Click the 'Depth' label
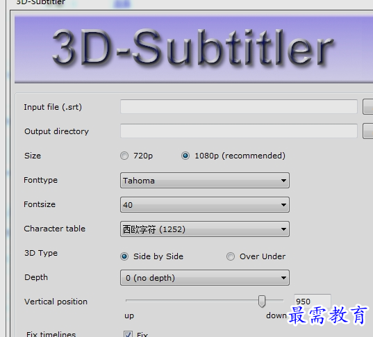373x337 pixels. [x=36, y=277]
